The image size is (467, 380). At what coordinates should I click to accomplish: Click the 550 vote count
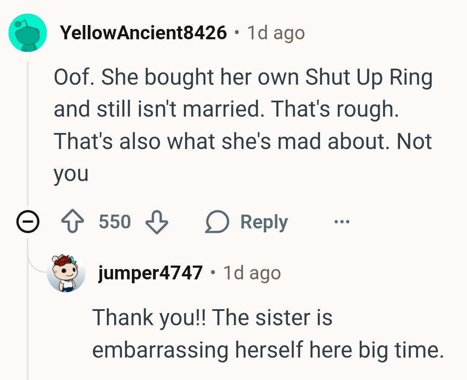[115, 222]
